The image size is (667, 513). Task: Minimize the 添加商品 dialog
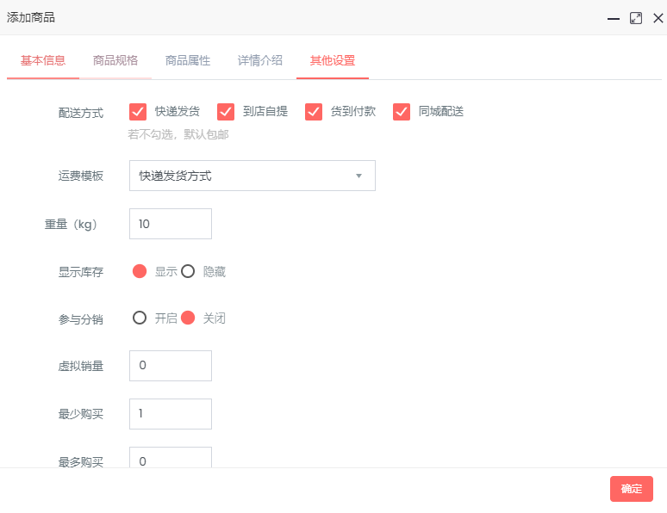pyautogui.click(x=613, y=18)
